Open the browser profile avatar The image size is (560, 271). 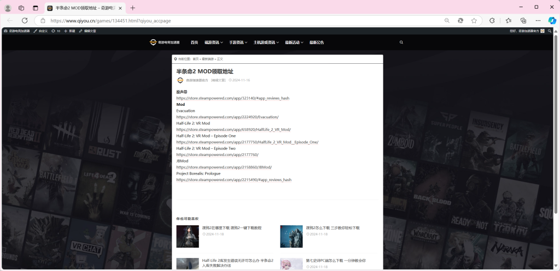click(x=8, y=8)
